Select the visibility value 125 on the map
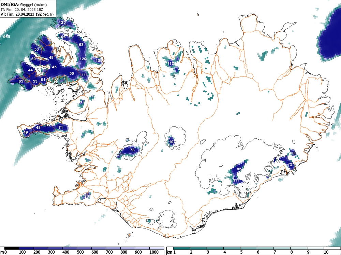The image size is (341, 255). [x=62, y=22]
